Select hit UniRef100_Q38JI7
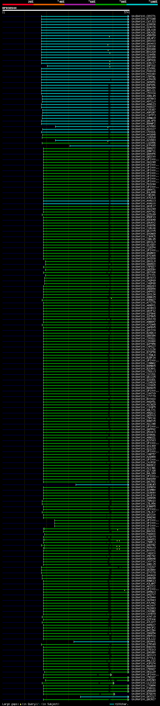 coord(143,63)
